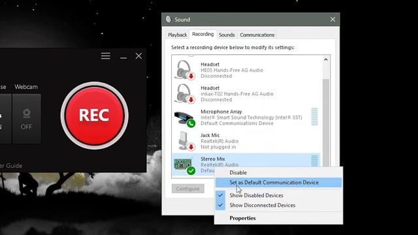Click the inkax-T02 headset icon
This screenshot has height=235, width=418.
(x=184, y=94)
